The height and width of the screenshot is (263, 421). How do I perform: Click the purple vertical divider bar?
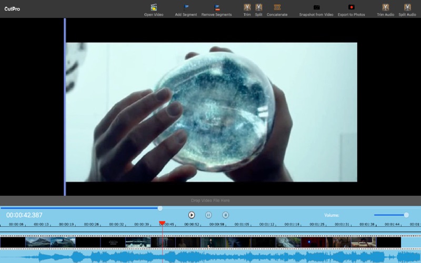[65, 107]
